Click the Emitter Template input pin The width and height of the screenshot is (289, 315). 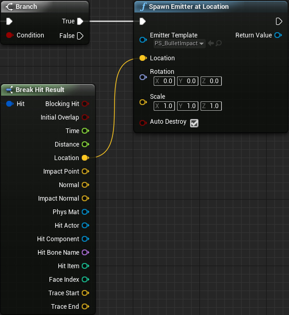[143, 40]
